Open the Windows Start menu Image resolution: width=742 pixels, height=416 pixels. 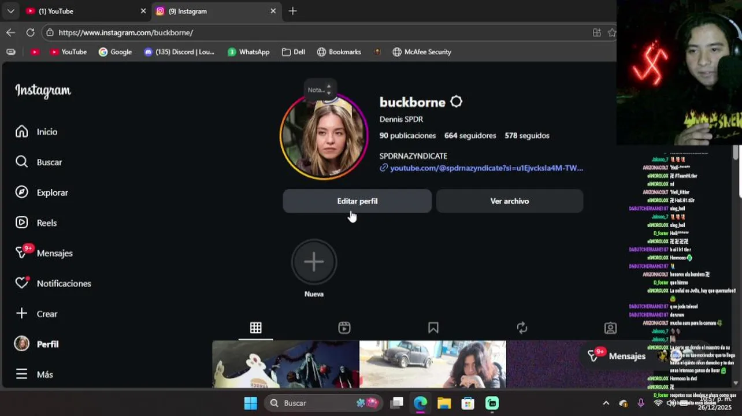pyautogui.click(x=250, y=403)
